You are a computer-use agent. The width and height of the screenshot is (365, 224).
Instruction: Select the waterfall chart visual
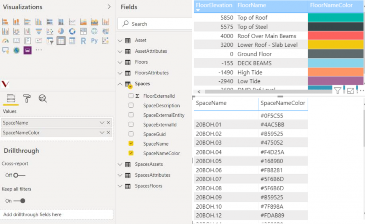27,31
